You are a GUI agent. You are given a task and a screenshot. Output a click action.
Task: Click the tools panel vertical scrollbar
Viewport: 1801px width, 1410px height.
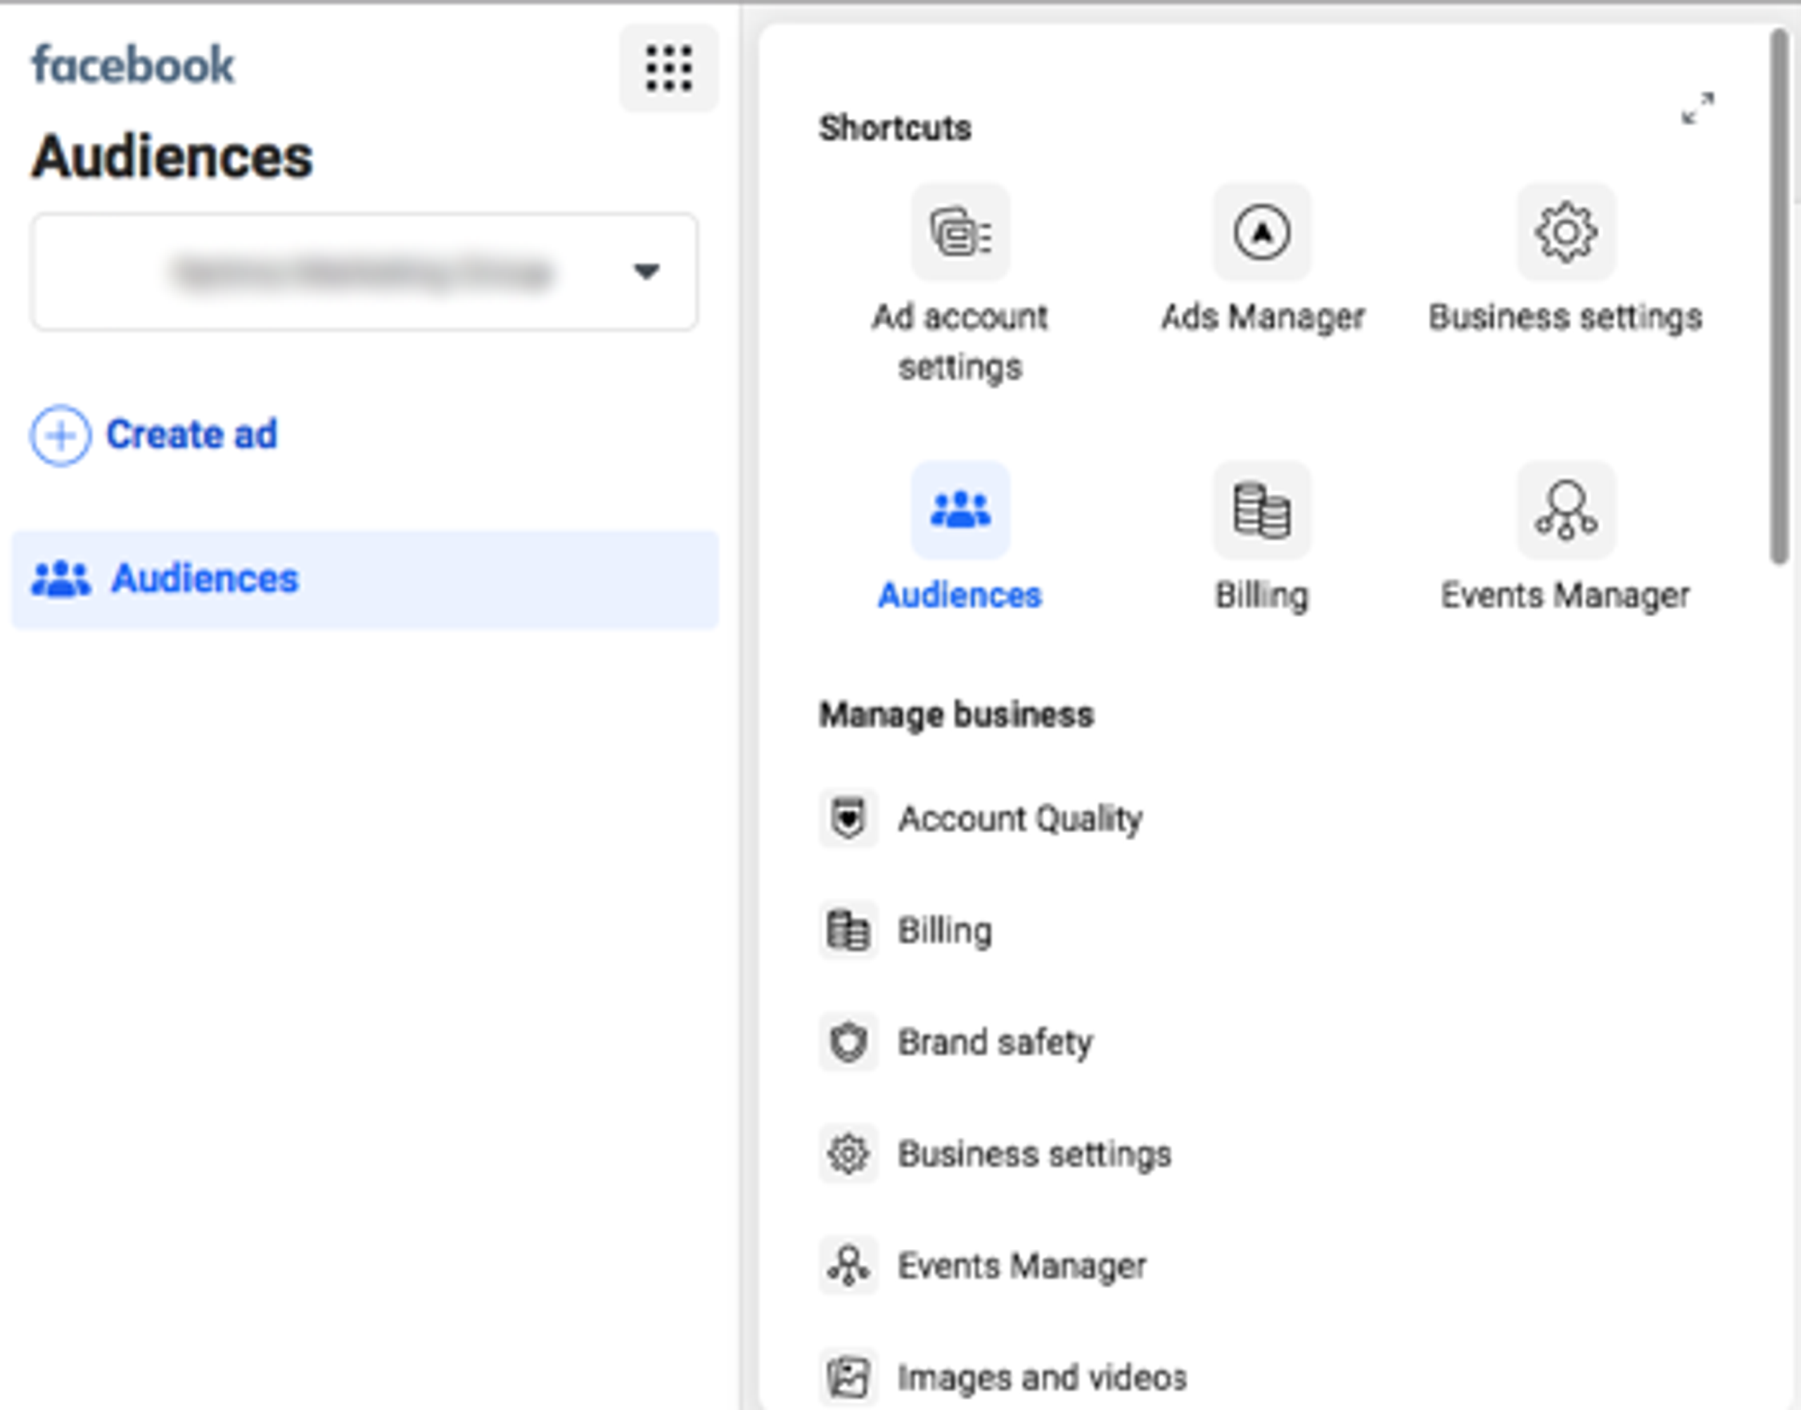point(1778,297)
